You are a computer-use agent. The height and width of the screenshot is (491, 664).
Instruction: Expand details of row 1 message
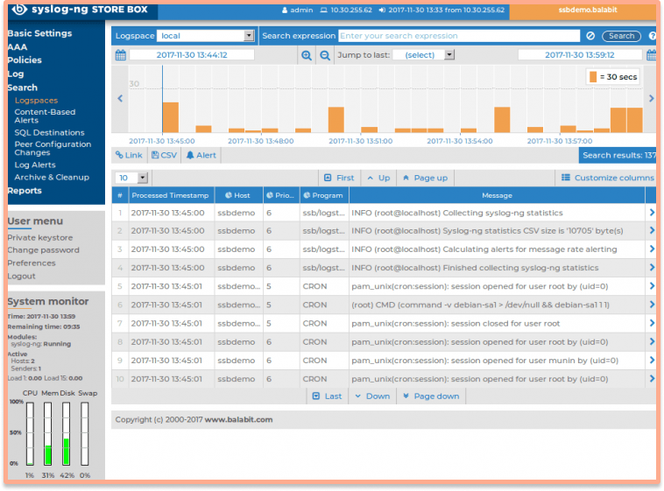point(652,213)
